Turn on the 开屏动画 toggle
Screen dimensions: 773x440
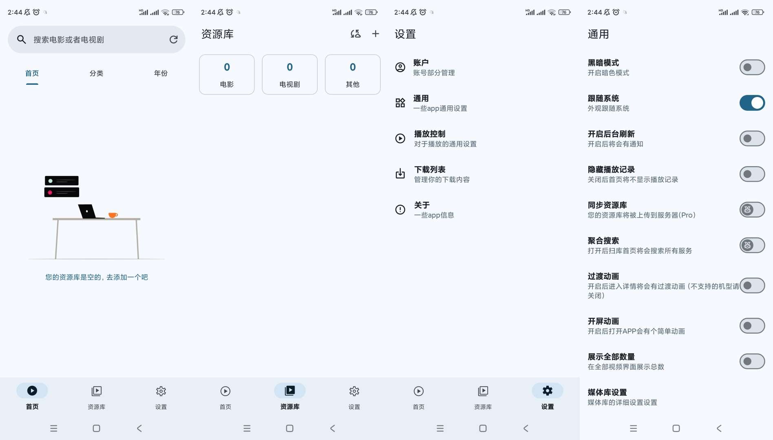[x=752, y=326]
